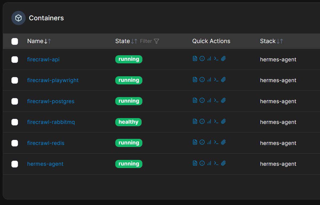The width and height of the screenshot is (320, 205).
Task: Open stats icon for firecrawl-playwright
Action: pos(209,79)
